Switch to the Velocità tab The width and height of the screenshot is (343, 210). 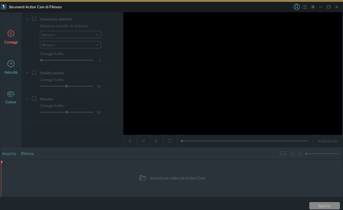pyautogui.click(x=11, y=67)
